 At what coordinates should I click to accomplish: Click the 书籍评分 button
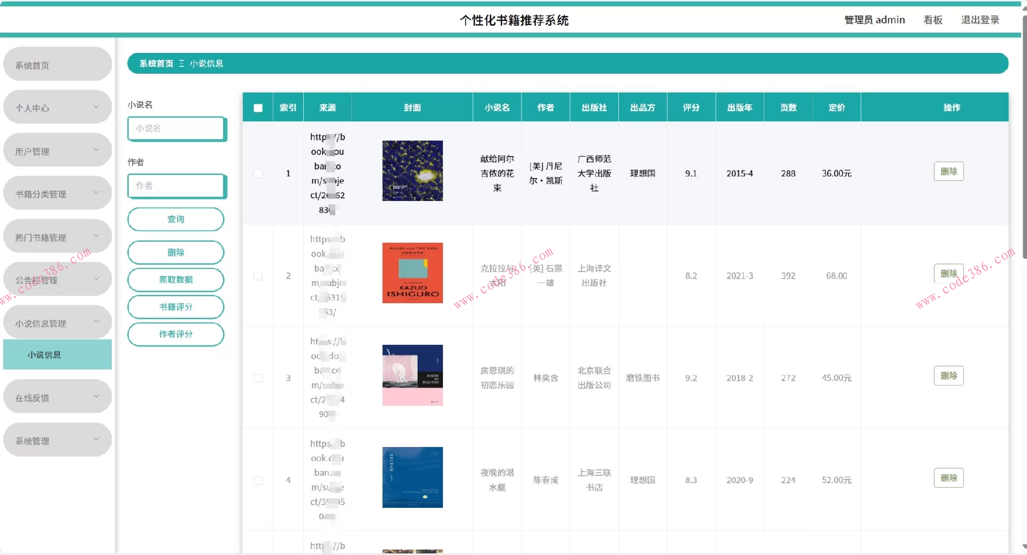175,307
